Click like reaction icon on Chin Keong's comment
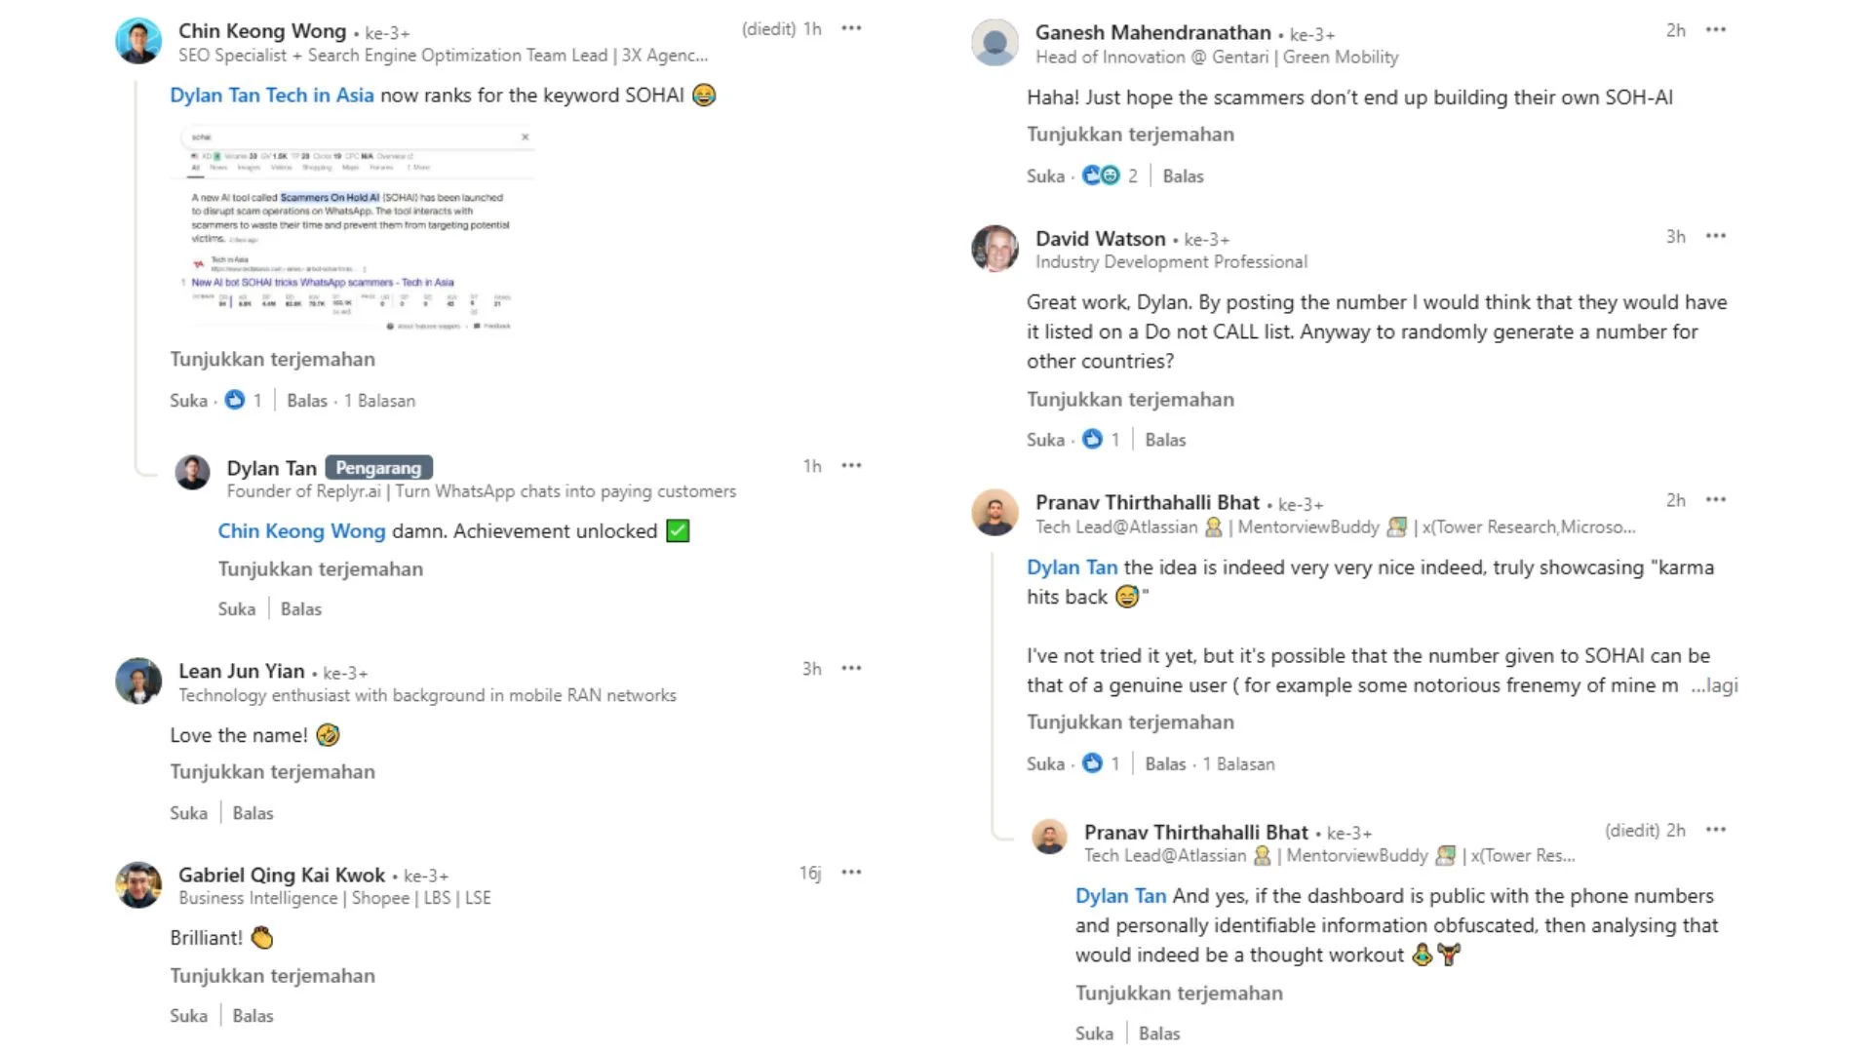This screenshot has width=1872, height=1053. pyautogui.click(x=235, y=400)
